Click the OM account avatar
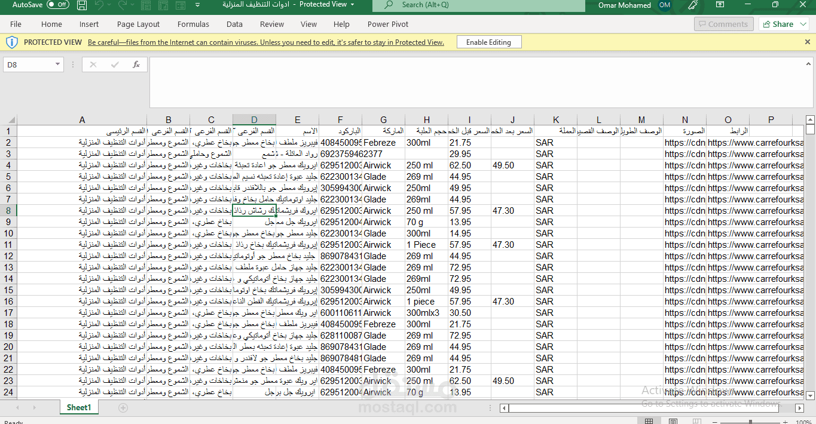Screen dimensions: 816x424 click(664, 5)
